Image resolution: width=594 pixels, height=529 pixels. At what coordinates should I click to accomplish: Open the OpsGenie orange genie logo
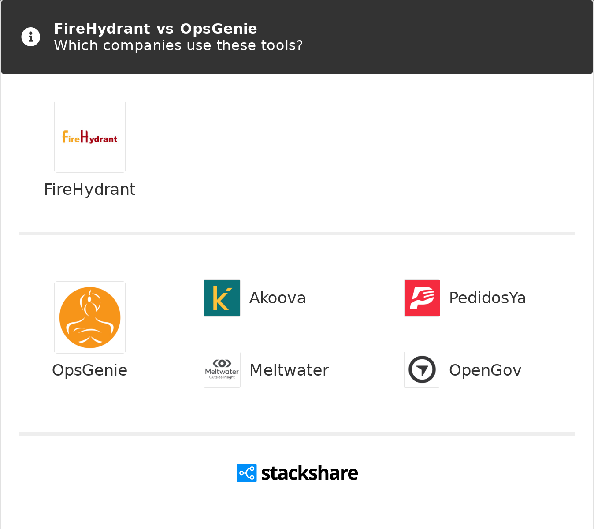pos(90,317)
